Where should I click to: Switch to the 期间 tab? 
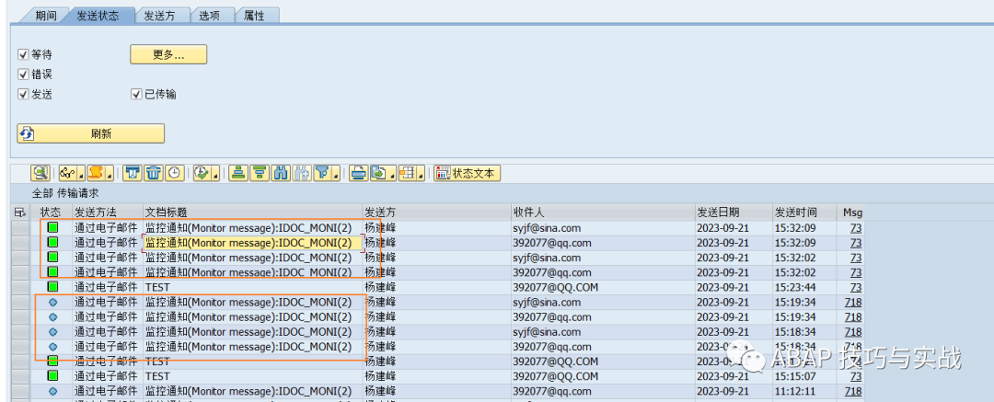(46, 16)
